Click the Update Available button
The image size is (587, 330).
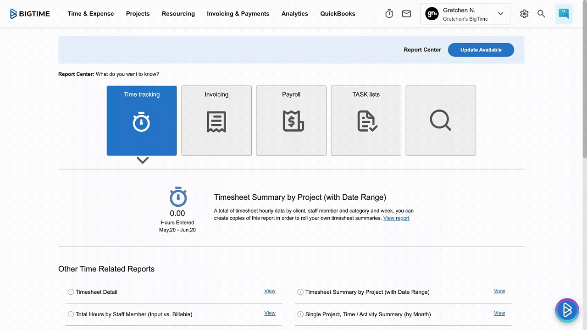[481, 50]
